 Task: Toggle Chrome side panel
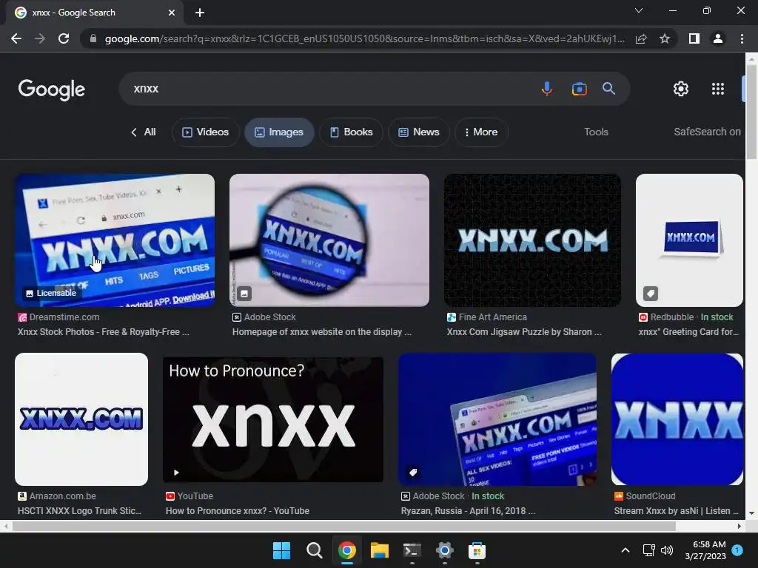694,38
